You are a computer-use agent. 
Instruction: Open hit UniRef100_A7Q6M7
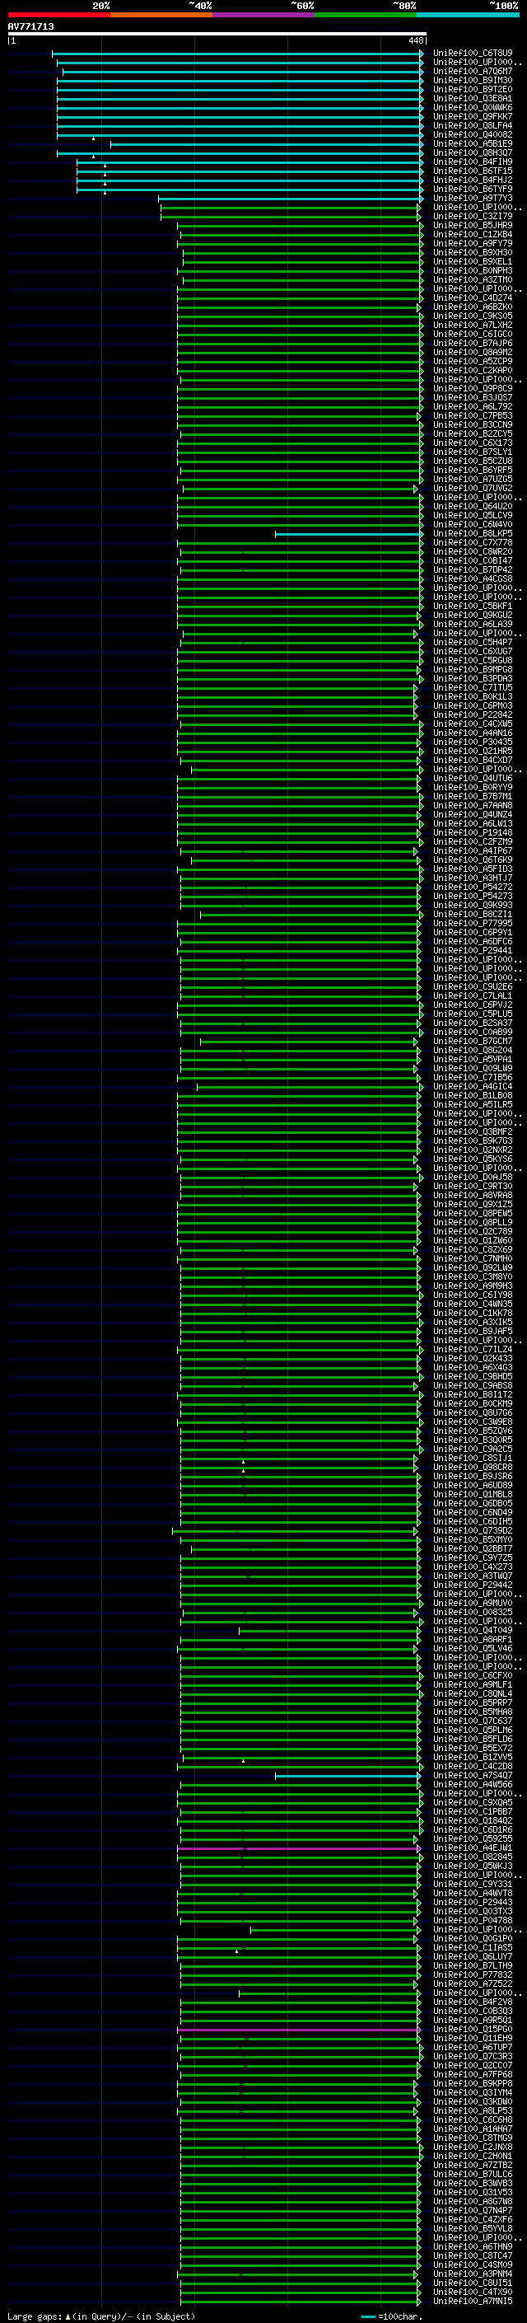[472, 71]
